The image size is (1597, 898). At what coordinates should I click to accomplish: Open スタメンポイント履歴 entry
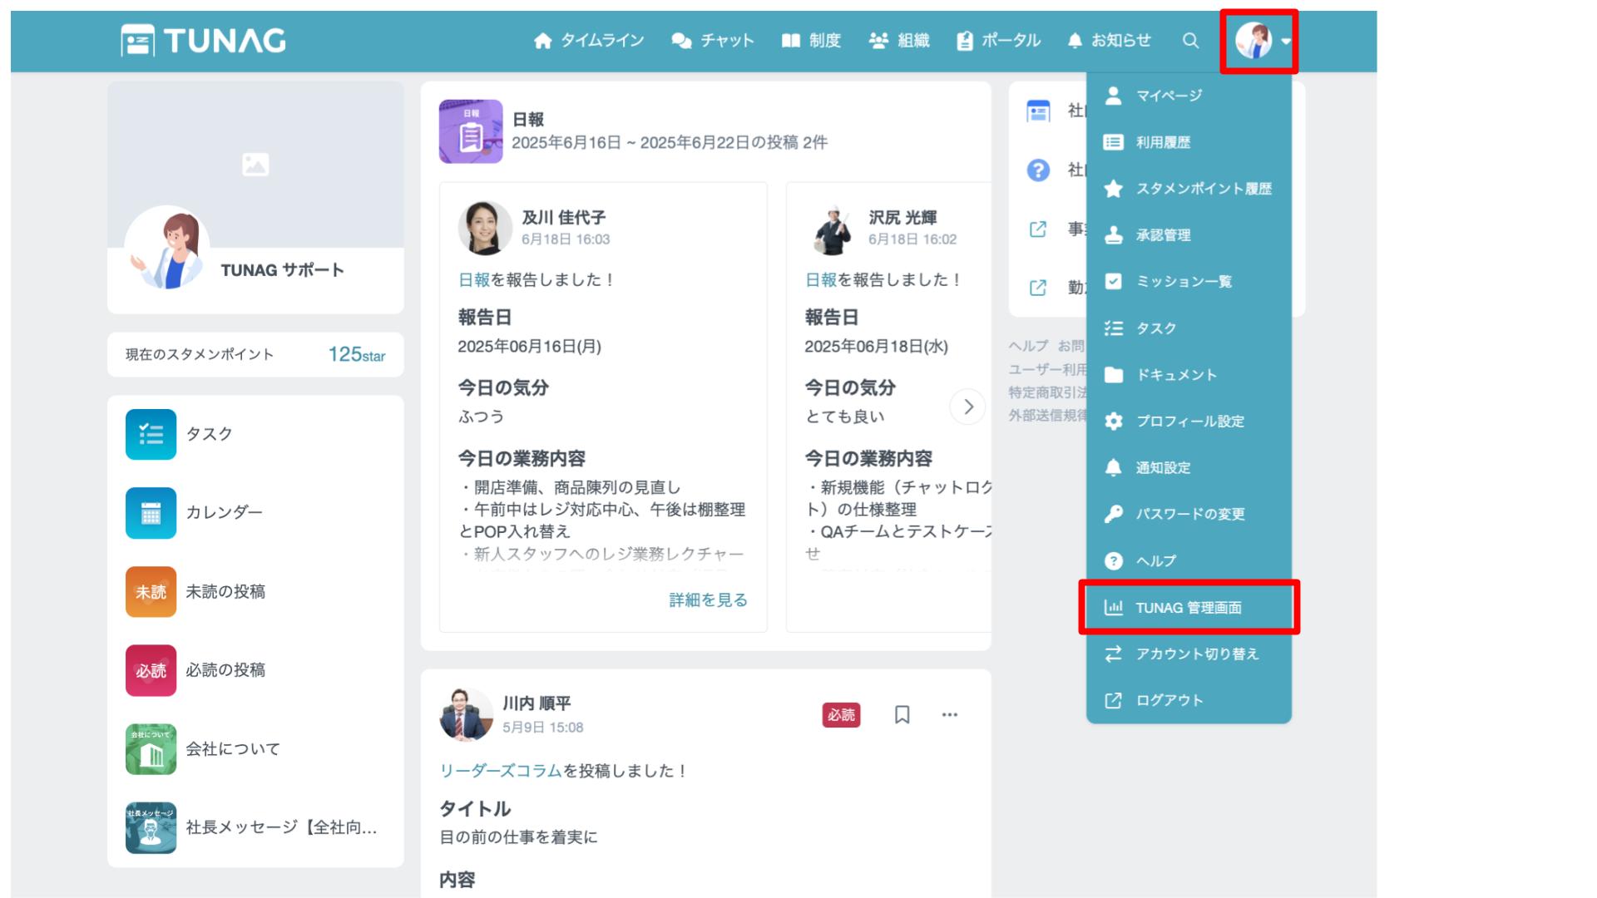pyautogui.click(x=1189, y=189)
